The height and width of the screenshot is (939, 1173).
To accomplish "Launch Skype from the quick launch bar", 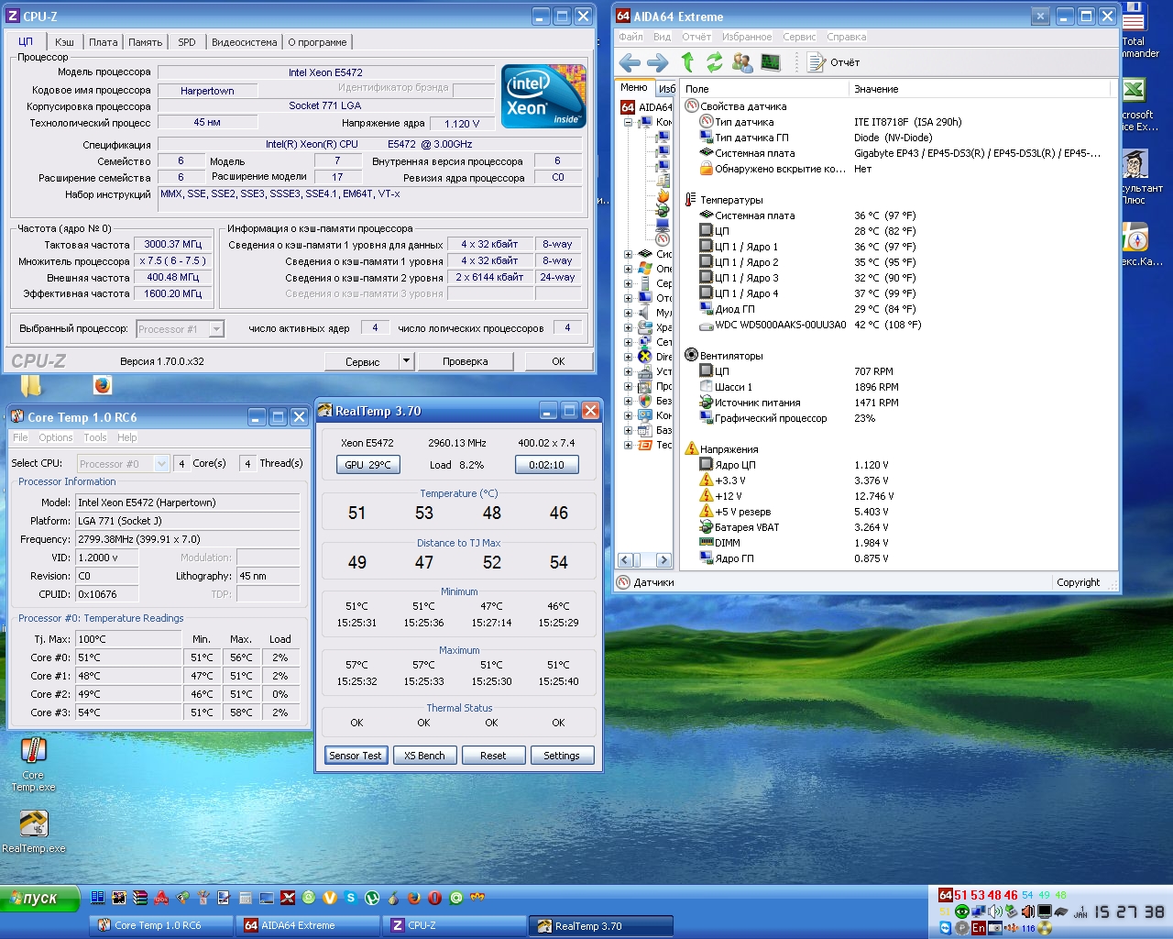I will 351,898.
